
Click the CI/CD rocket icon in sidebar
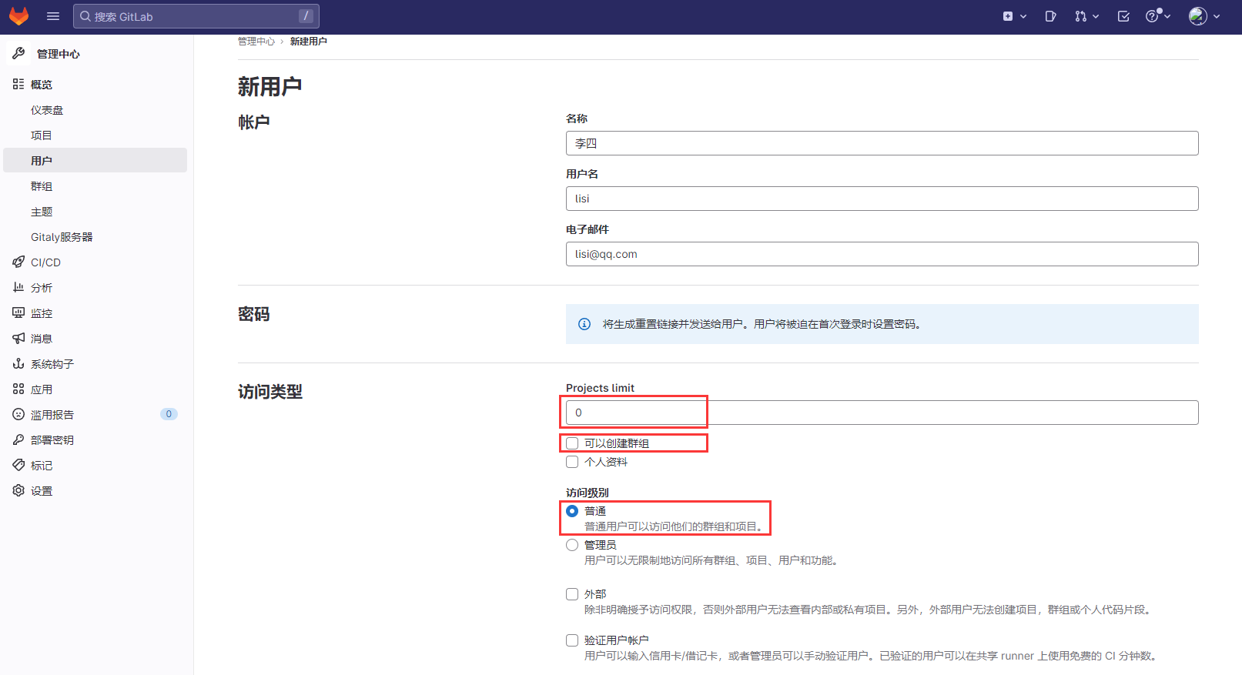tap(18, 262)
